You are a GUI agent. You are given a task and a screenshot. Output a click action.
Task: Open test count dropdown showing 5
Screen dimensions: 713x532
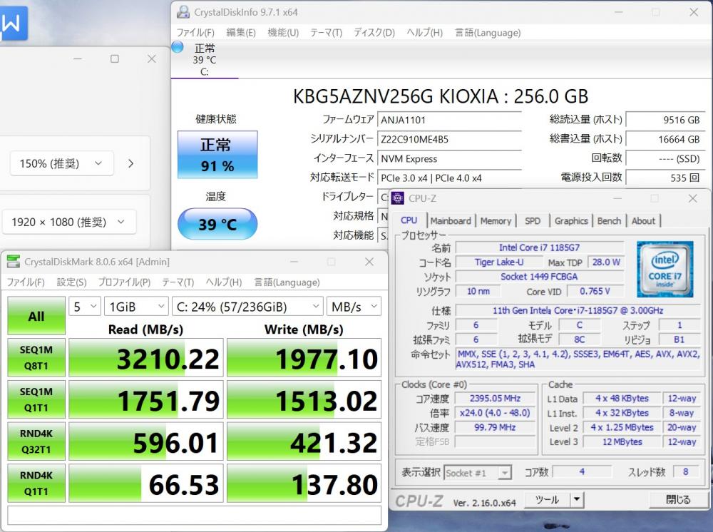85,307
